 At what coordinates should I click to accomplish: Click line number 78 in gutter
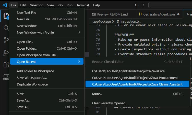[x=98, y=49]
